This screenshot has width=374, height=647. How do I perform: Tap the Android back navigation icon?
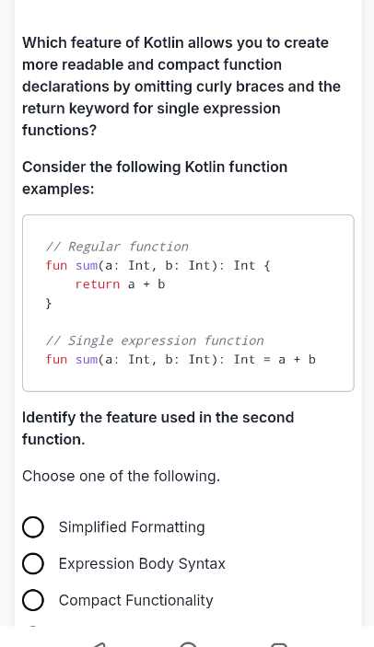[98, 644]
